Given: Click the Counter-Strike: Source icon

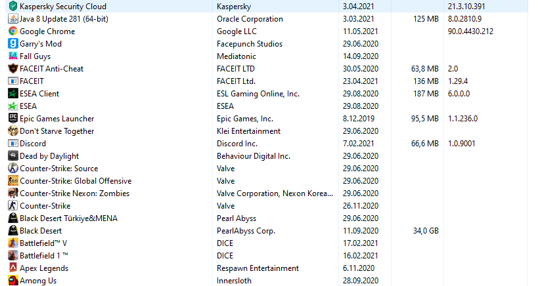Looking at the screenshot, I should (13, 168).
